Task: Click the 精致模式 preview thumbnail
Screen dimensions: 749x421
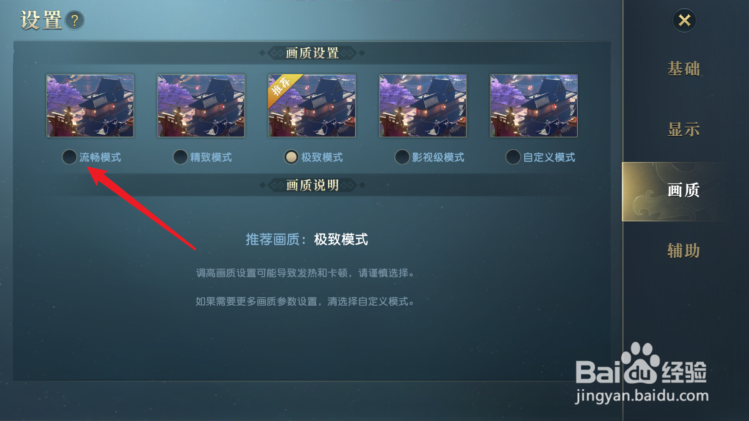Action: click(x=201, y=106)
